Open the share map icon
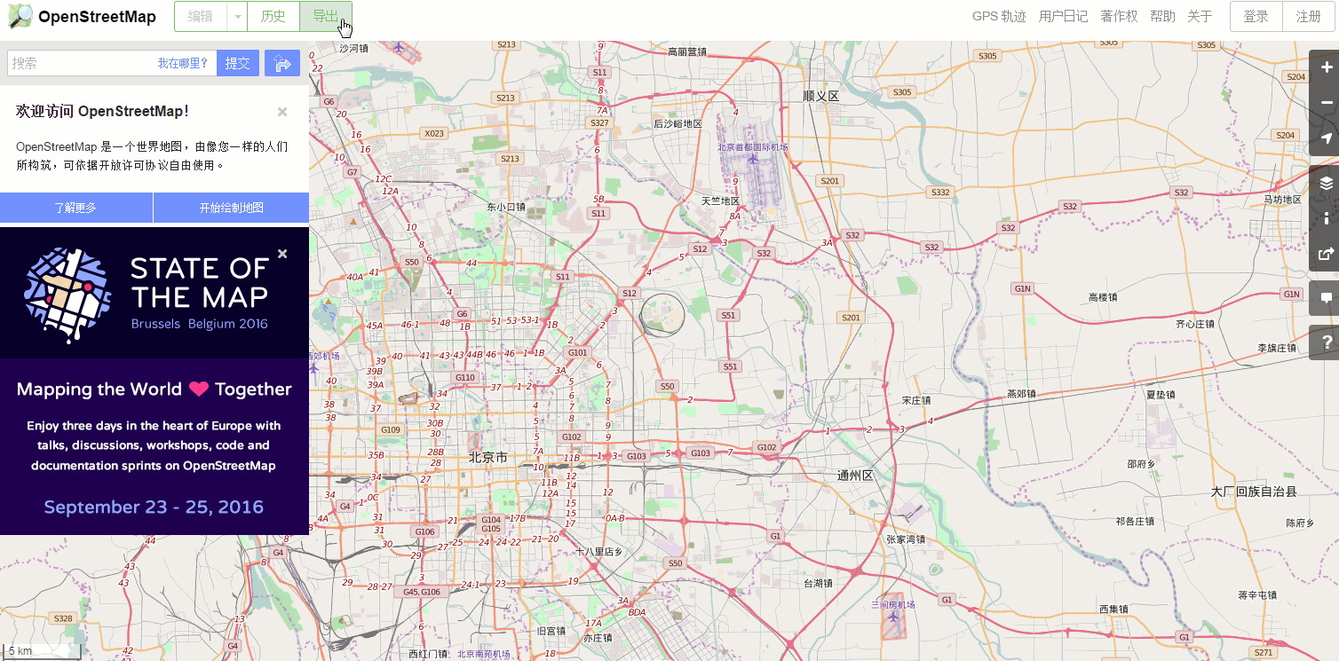Viewport: 1339px width, 661px height. pyautogui.click(x=1326, y=254)
